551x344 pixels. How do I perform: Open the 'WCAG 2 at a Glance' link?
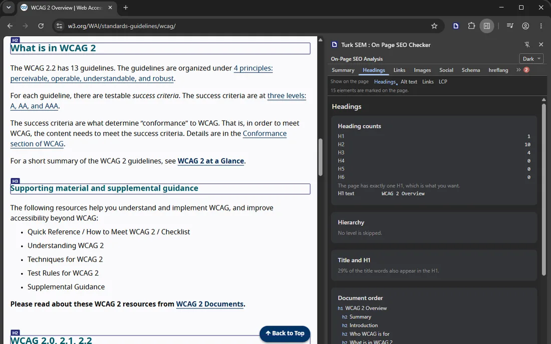(x=211, y=161)
